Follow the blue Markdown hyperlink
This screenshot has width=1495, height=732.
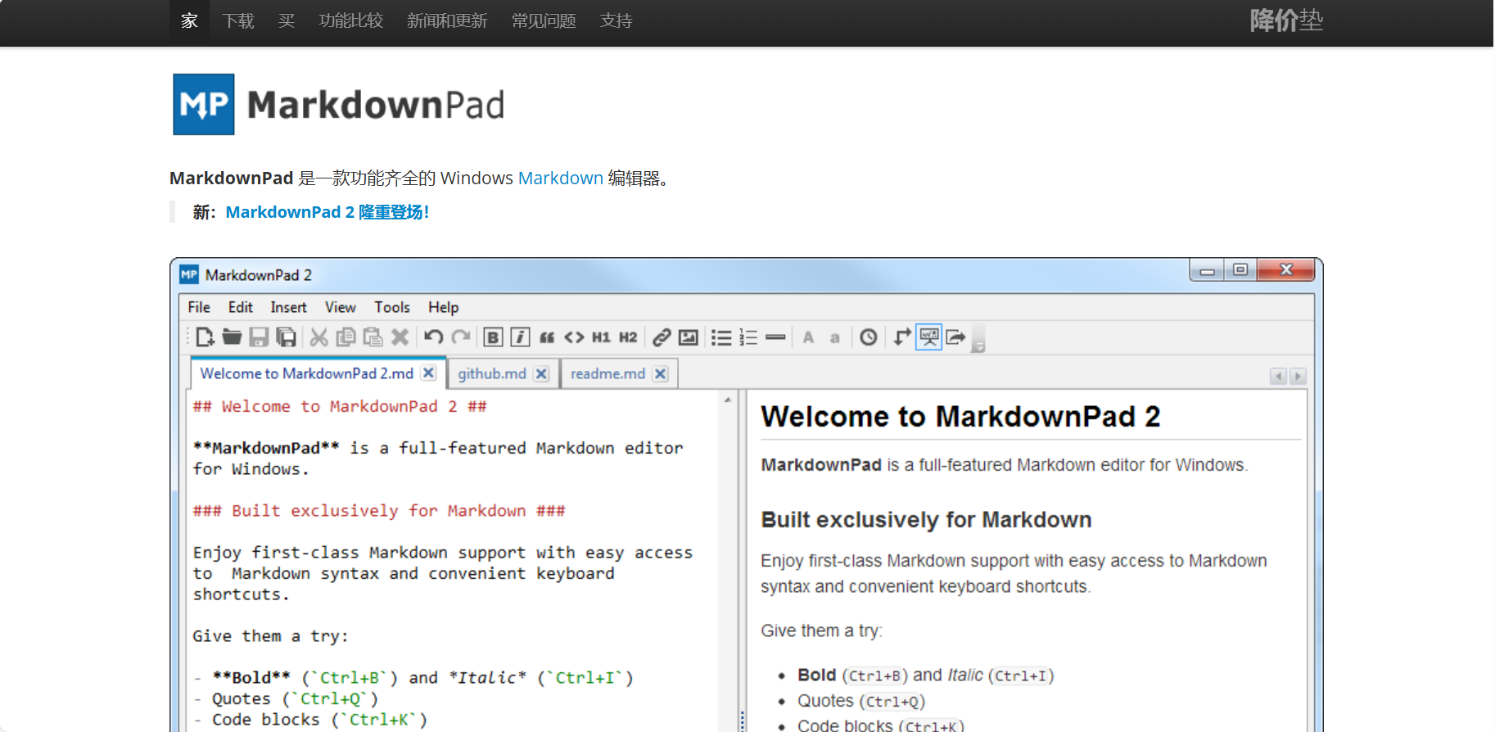pos(561,178)
